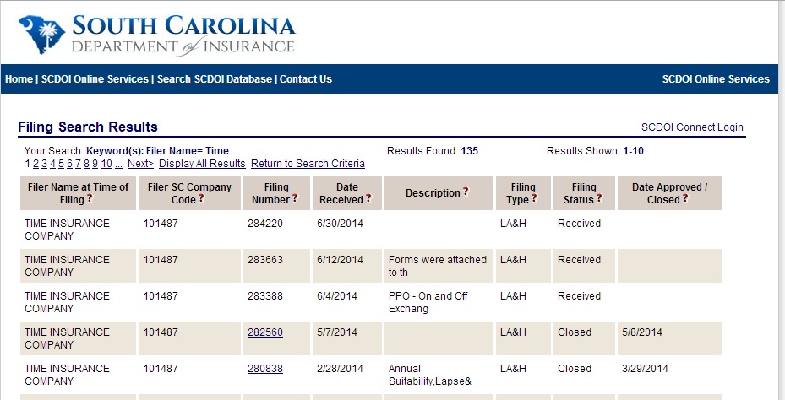Screen dimensions: 785x400
Task: Open help icon for Filing Number column
Action: (x=295, y=198)
